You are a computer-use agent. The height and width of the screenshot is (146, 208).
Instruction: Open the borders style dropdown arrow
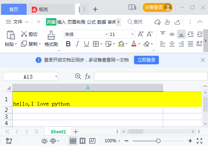click(x=101, y=44)
